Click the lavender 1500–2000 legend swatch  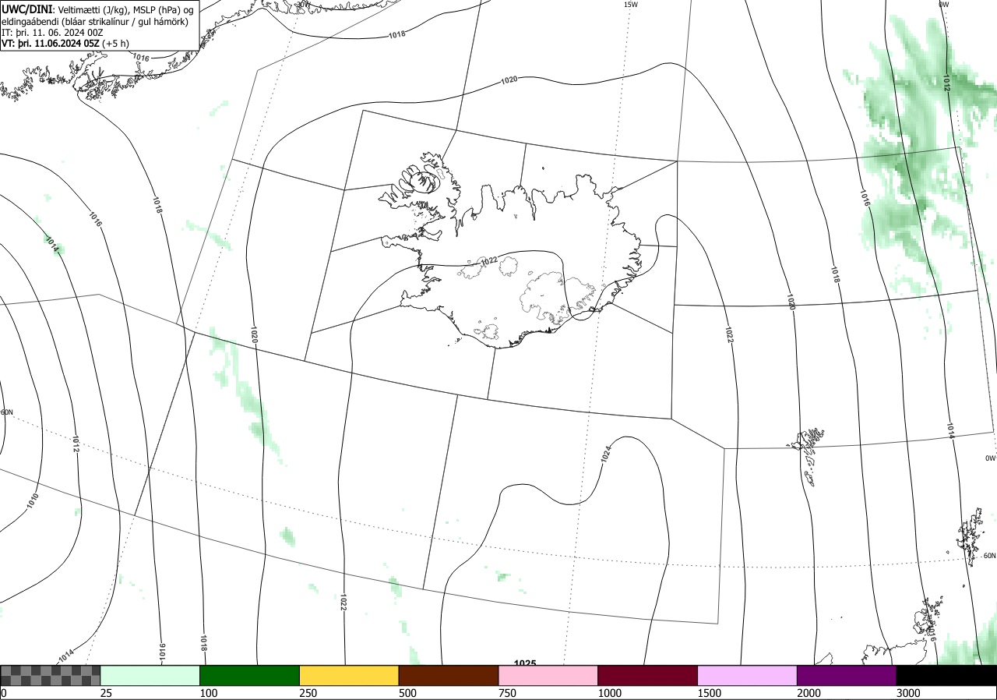pos(748,675)
